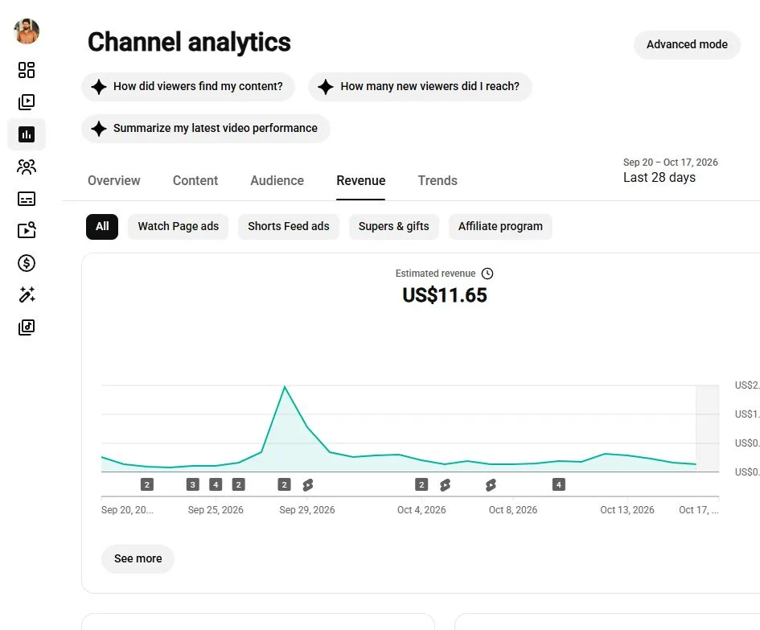
Task: Click the '4' video marker next to Sep 25
Action: point(216,484)
